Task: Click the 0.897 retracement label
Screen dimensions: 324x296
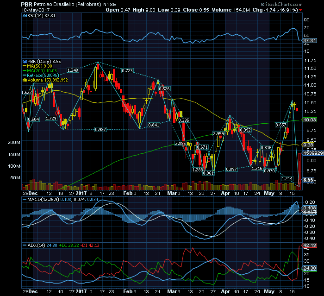Action: click(x=231, y=169)
